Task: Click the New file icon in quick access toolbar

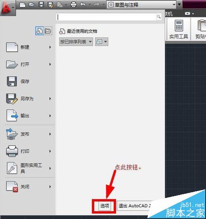Action: [23, 5]
